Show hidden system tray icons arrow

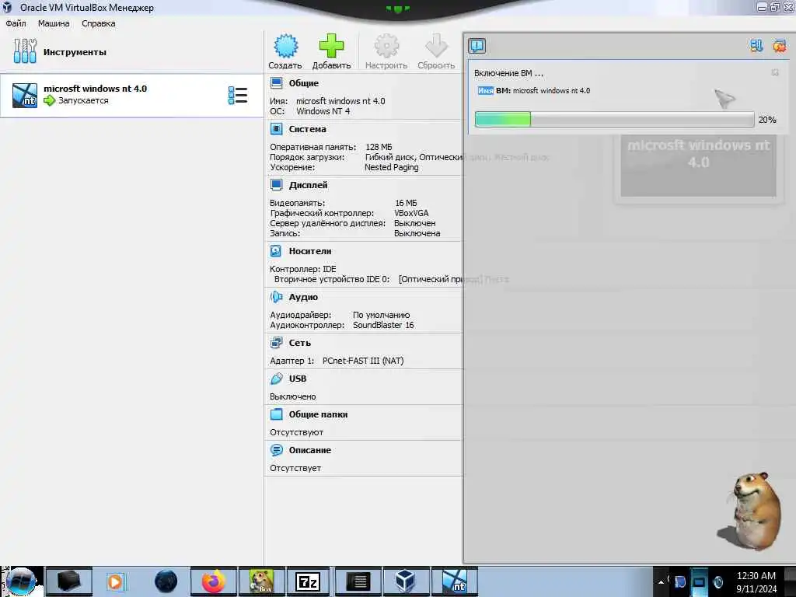661,581
